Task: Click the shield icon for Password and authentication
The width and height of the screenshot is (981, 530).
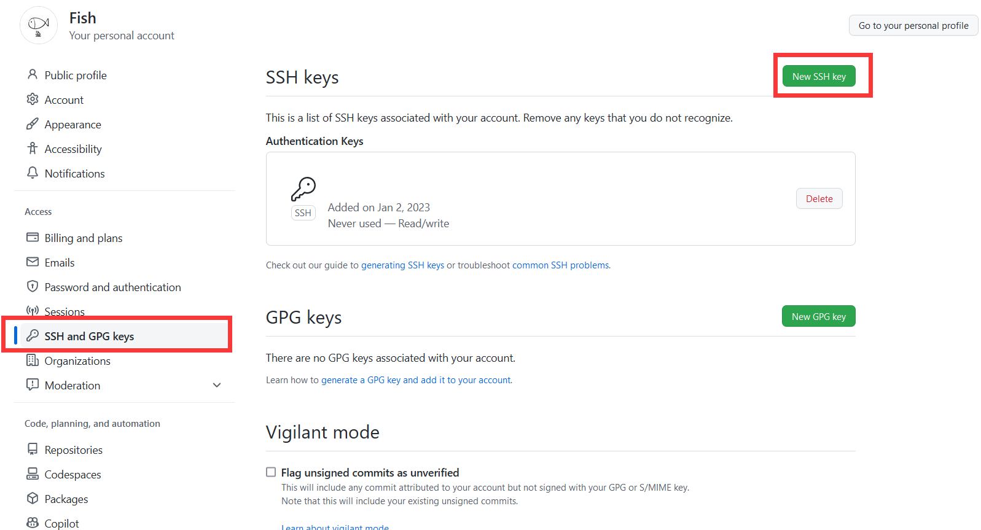Action: 33,287
